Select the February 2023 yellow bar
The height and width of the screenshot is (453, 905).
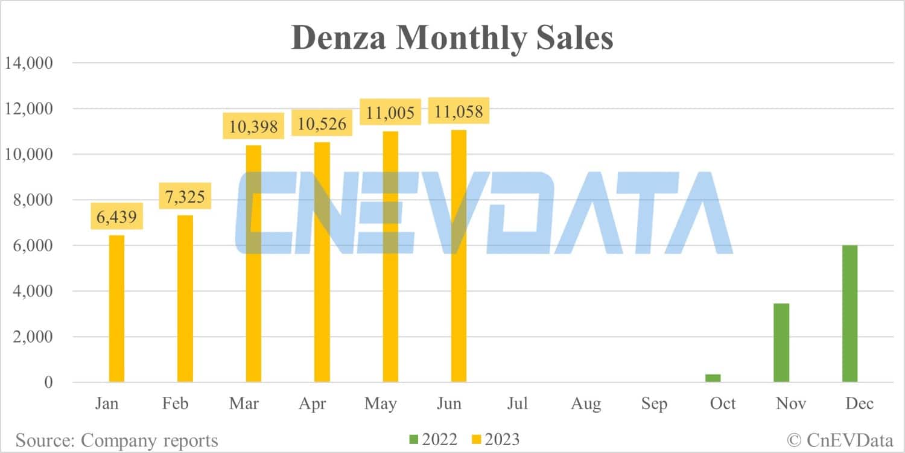(185, 299)
